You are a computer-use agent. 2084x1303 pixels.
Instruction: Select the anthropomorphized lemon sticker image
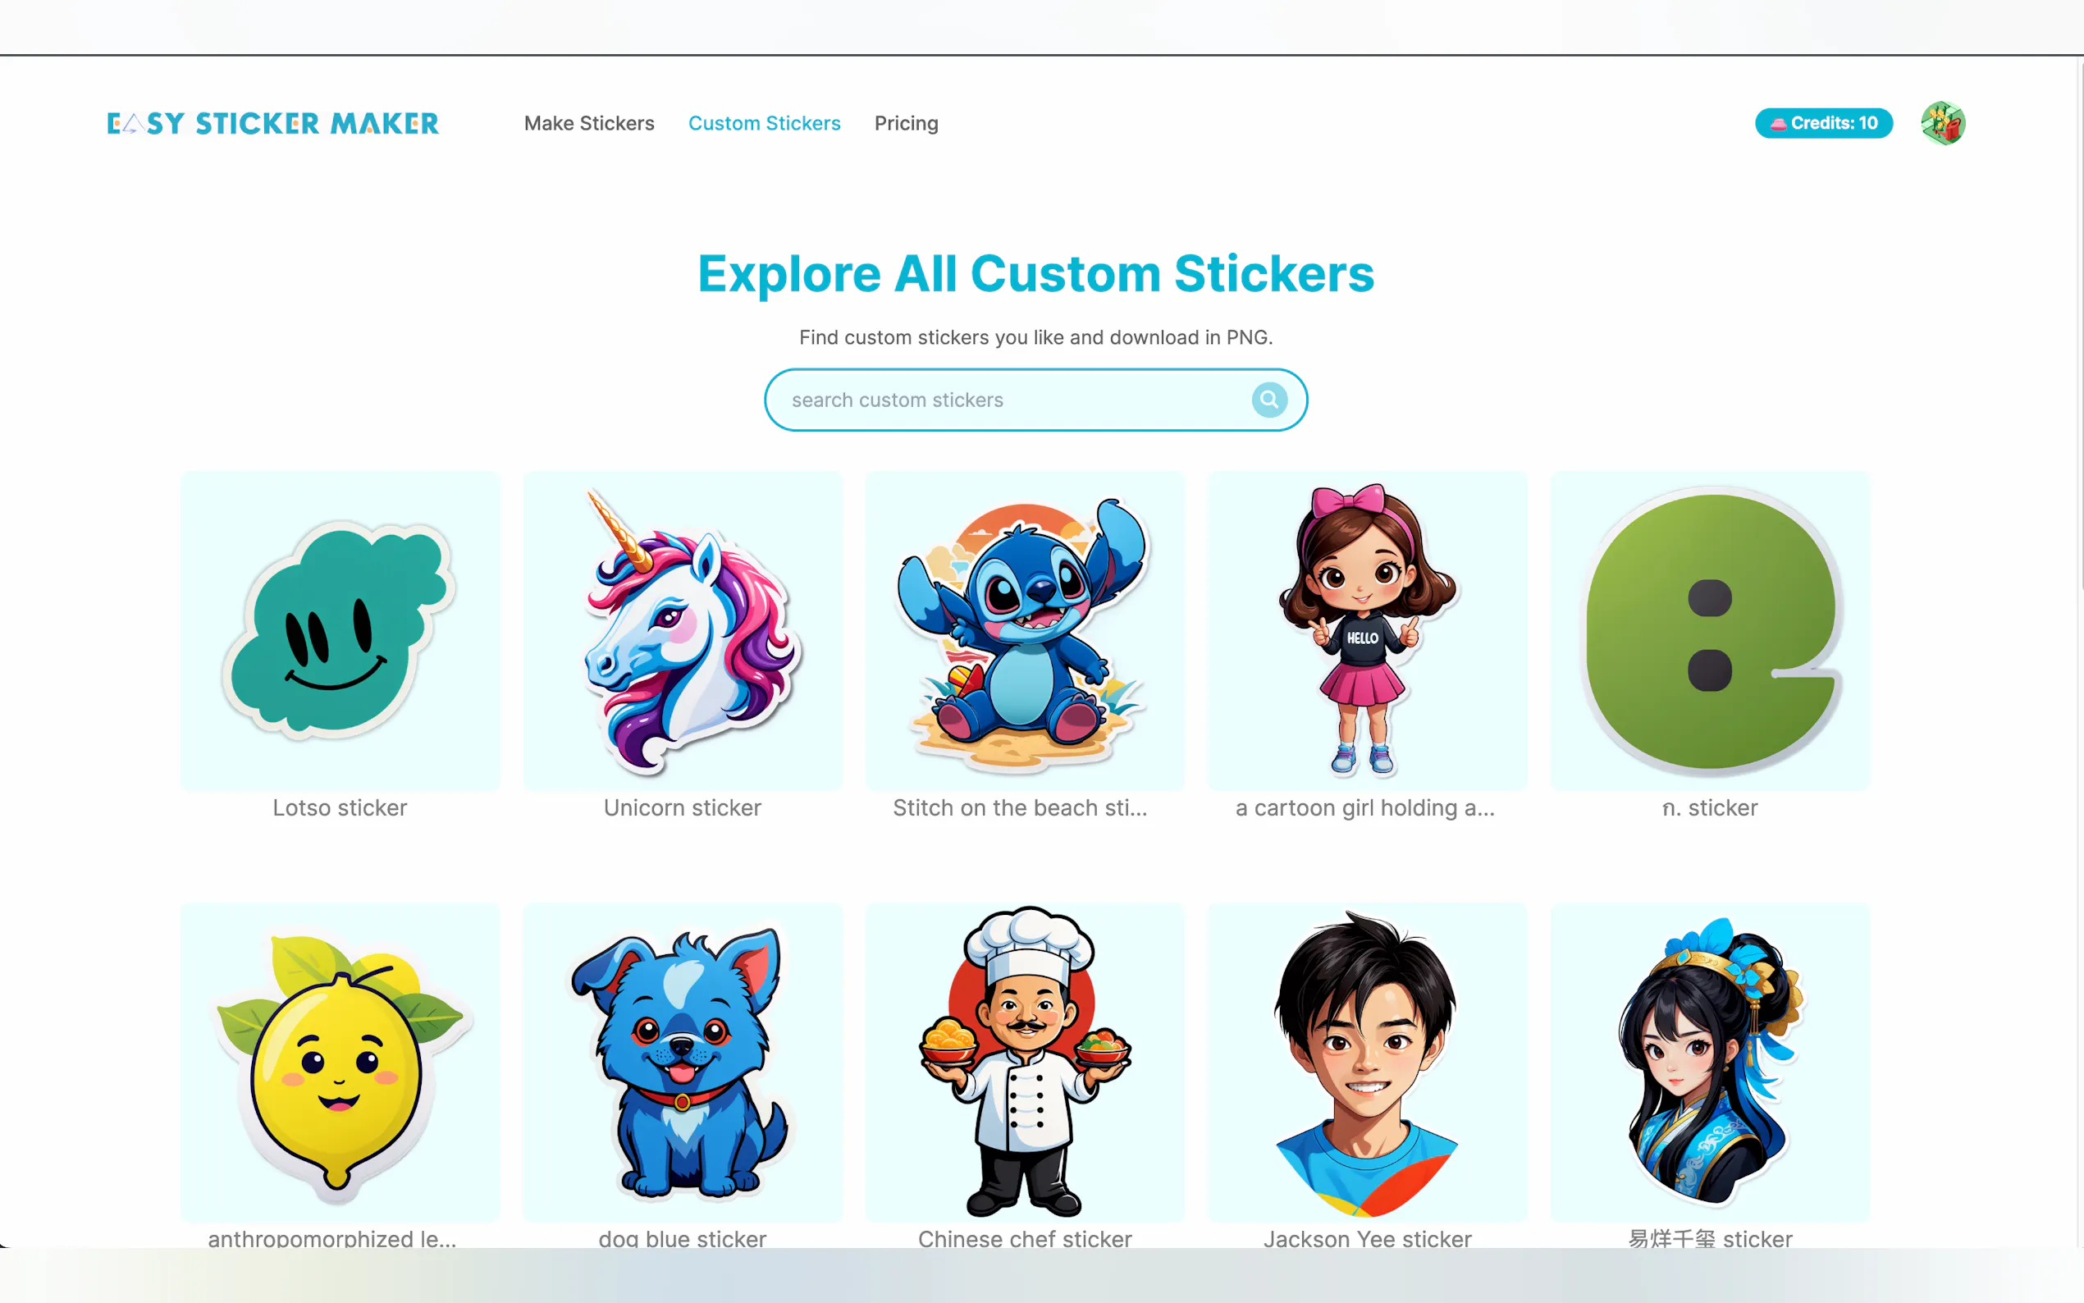tap(340, 1063)
